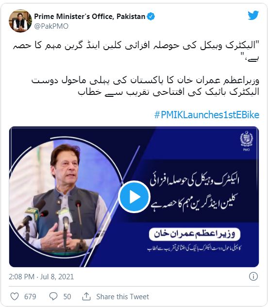Open the tweet info circle icon
Screen dimensions: 269x307
point(253,276)
